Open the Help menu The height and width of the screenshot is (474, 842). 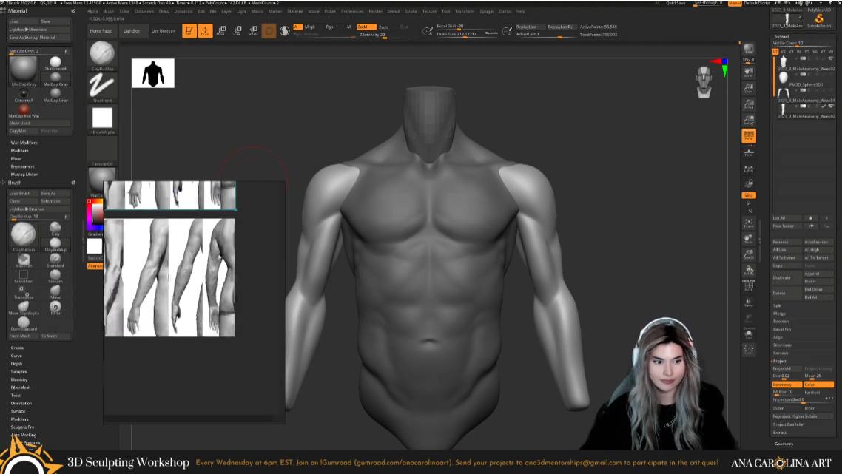coord(520,11)
